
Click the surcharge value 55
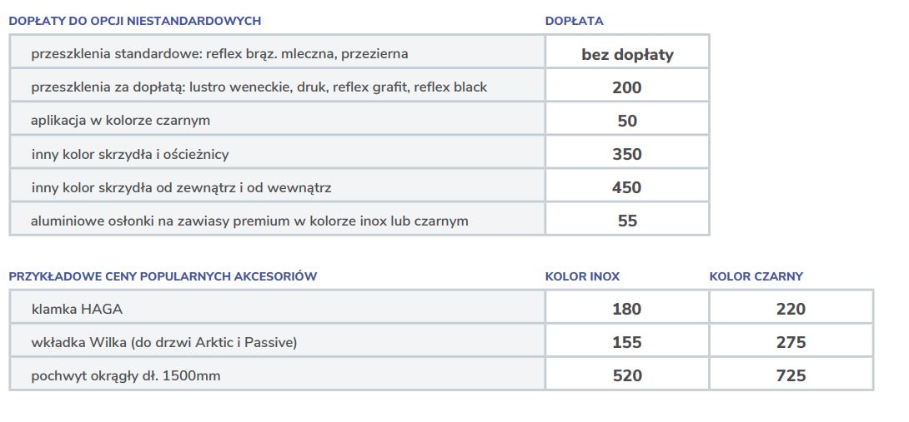[x=627, y=221]
